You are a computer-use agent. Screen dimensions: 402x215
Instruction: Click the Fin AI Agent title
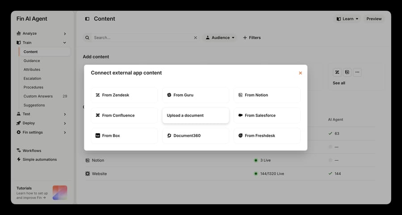pyautogui.click(x=32, y=19)
